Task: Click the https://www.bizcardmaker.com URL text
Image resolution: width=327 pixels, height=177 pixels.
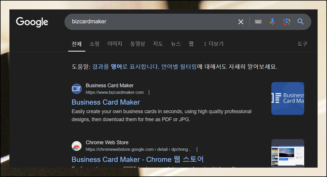Action: tap(115, 92)
